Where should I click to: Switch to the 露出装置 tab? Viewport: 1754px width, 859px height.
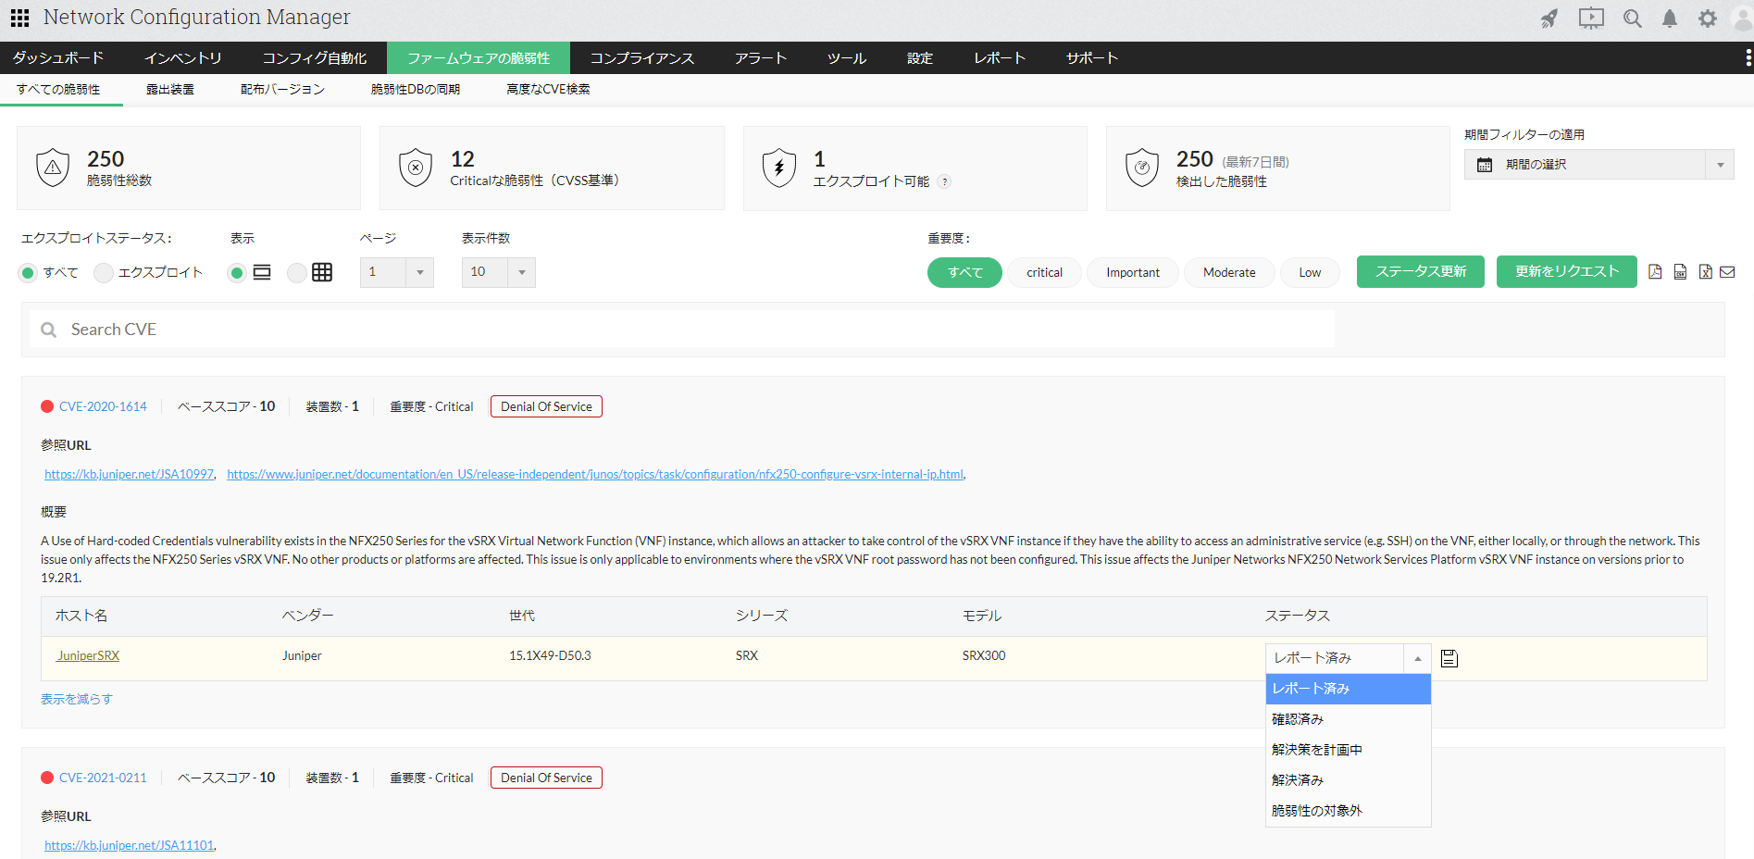pos(170,90)
